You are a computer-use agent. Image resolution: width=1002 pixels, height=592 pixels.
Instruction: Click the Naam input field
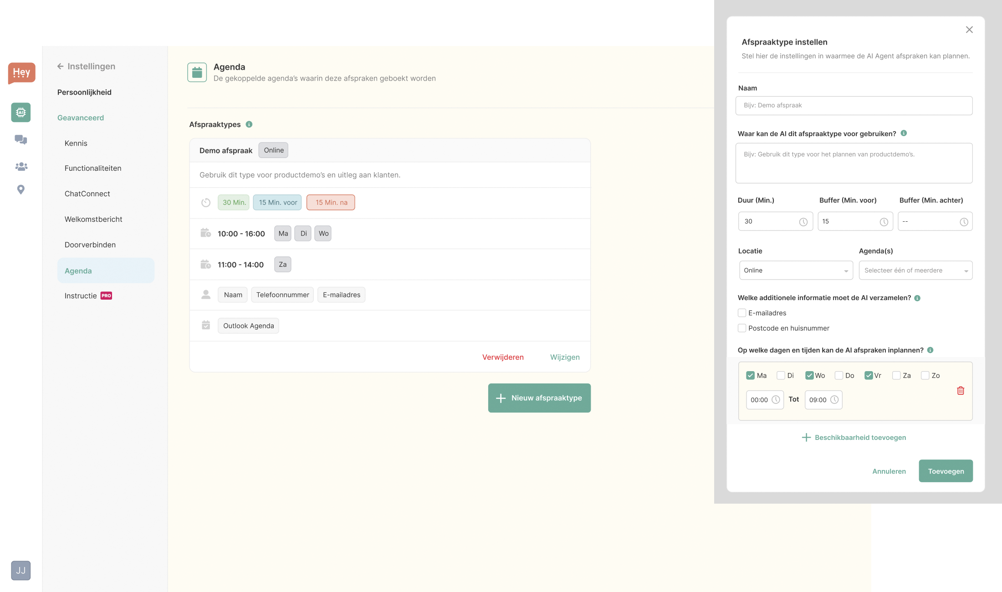(x=854, y=106)
